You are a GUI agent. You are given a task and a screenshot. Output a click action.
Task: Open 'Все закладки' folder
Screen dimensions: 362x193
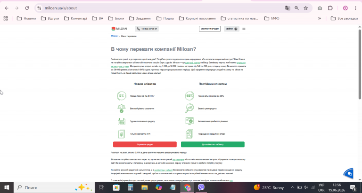[344, 18]
